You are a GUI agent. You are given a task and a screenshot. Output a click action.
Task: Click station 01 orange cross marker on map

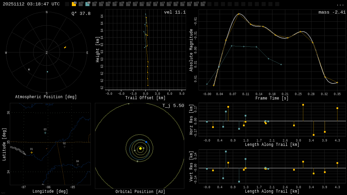tap(32, 152)
